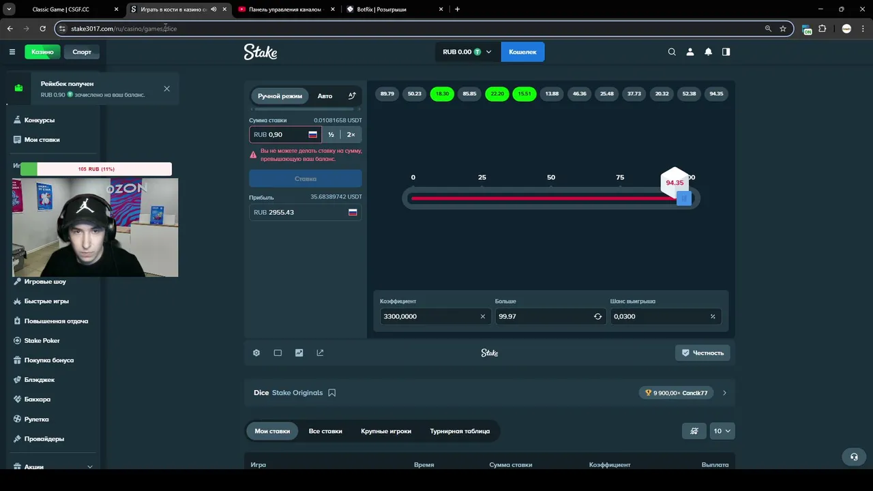
Task: Swap roll over/under icon in Больше field
Action: point(598,316)
